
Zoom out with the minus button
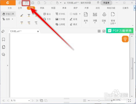[x=89, y=100]
